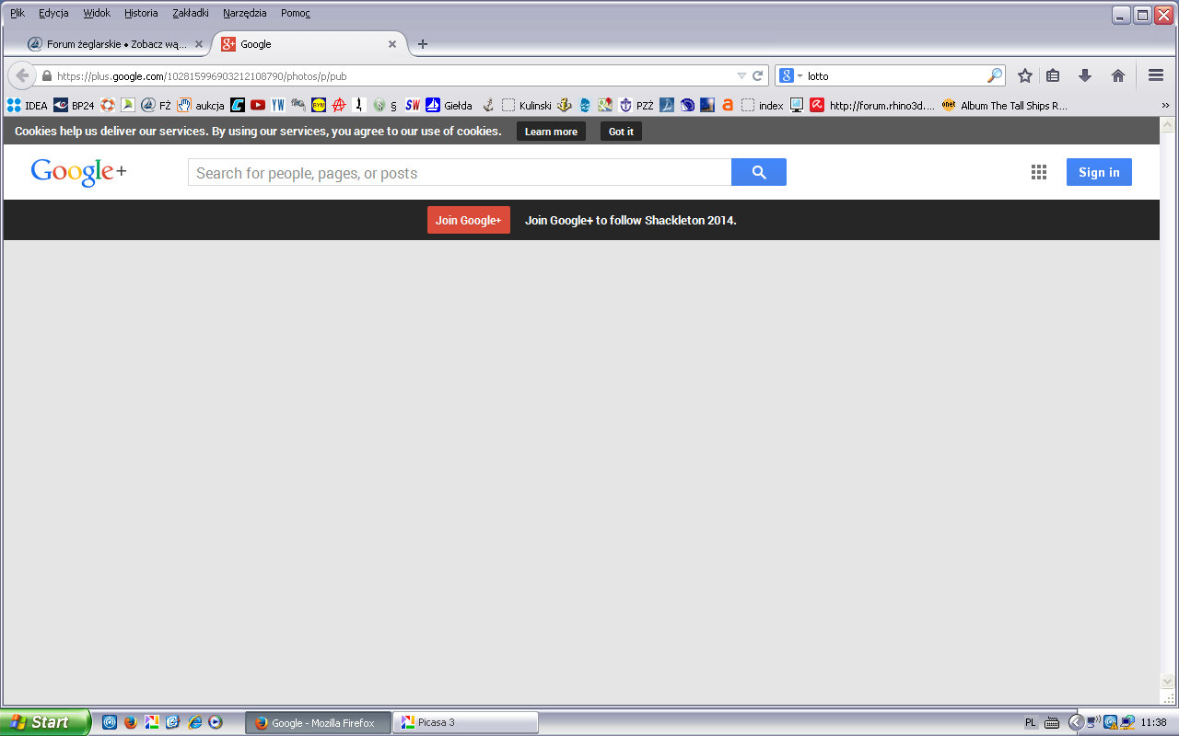Click the Google+ logo
Image resolution: width=1179 pixels, height=736 pixels.
(78, 172)
